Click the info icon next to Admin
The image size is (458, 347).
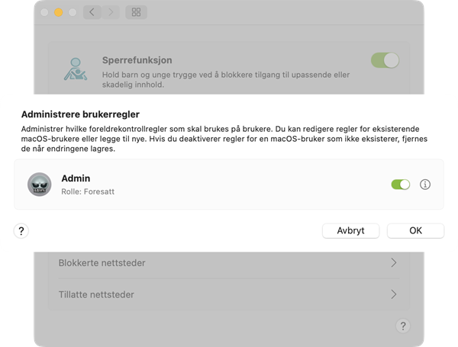(425, 185)
